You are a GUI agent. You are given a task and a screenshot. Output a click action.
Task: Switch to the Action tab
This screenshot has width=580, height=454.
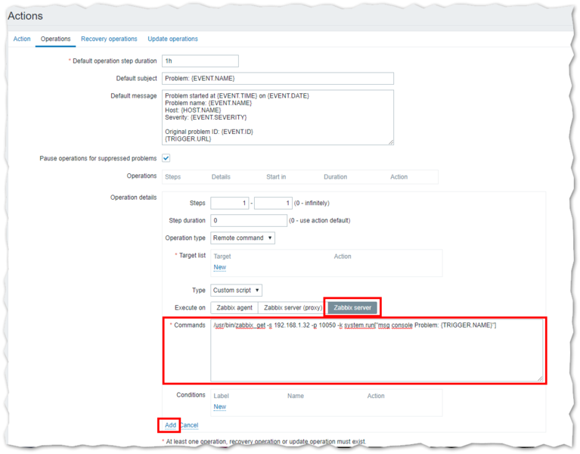(22, 39)
